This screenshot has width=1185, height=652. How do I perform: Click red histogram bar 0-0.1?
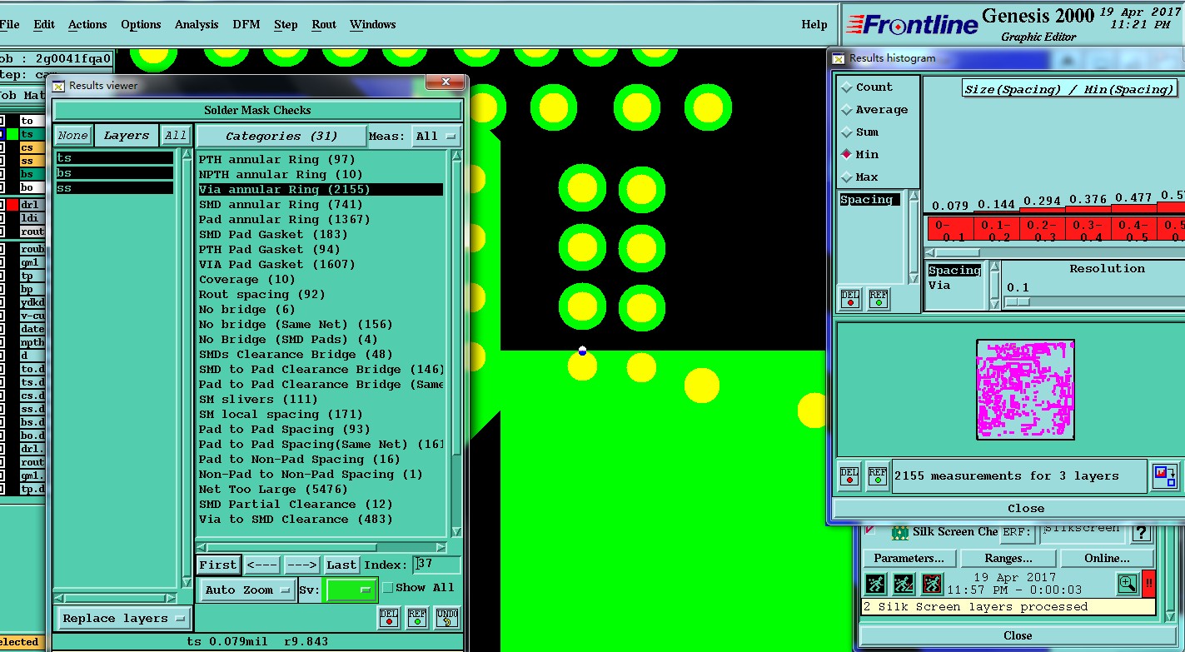click(950, 229)
